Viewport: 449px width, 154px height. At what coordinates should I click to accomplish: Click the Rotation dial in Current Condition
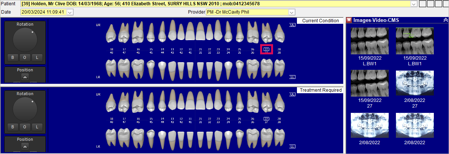[x=25, y=38]
